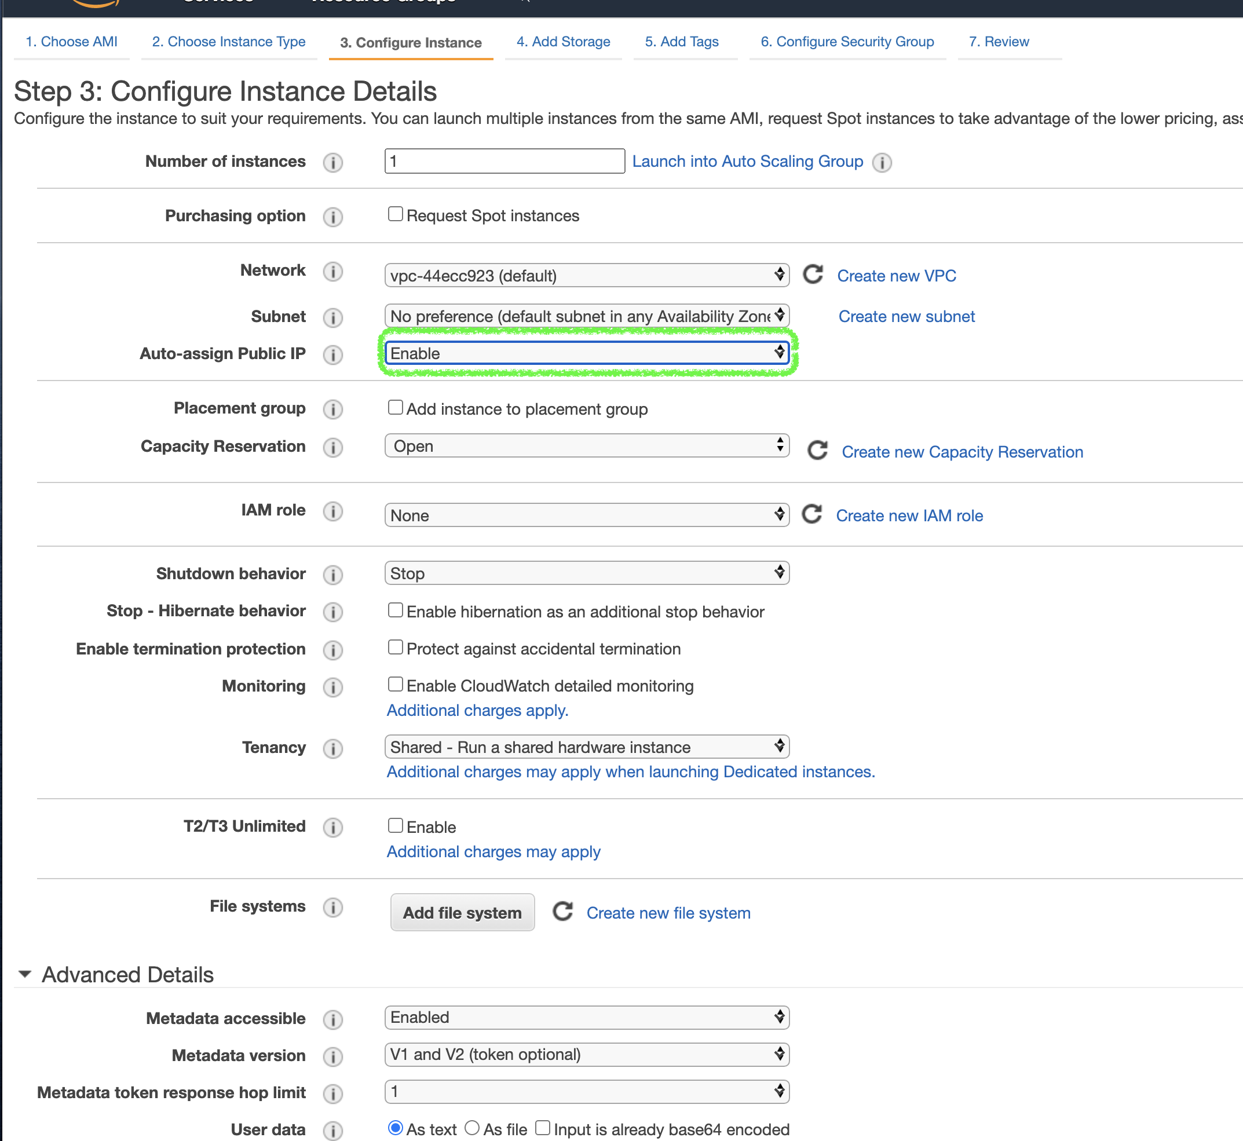1243x1141 pixels.
Task: Check the Request Spot instances box
Action: pyautogui.click(x=395, y=214)
